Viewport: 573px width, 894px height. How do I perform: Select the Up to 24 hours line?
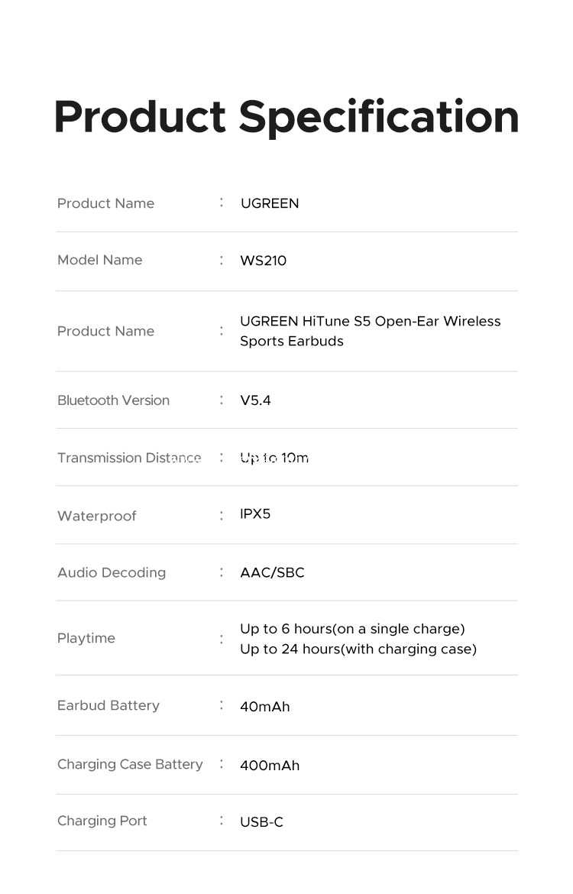358,649
